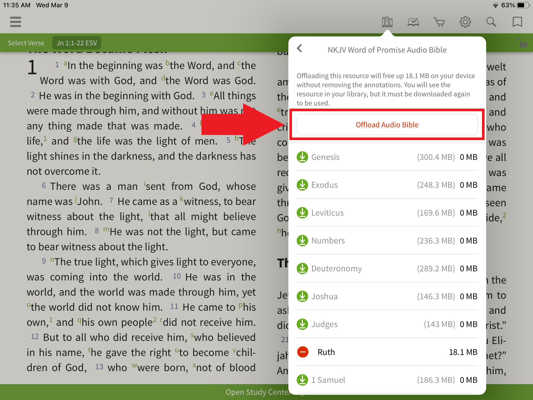Tap the Joshua book name

click(325, 296)
